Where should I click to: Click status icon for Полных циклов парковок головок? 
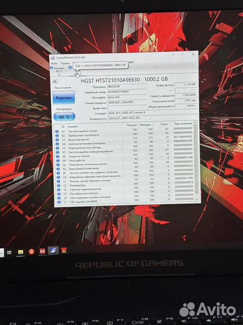point(58,182)
